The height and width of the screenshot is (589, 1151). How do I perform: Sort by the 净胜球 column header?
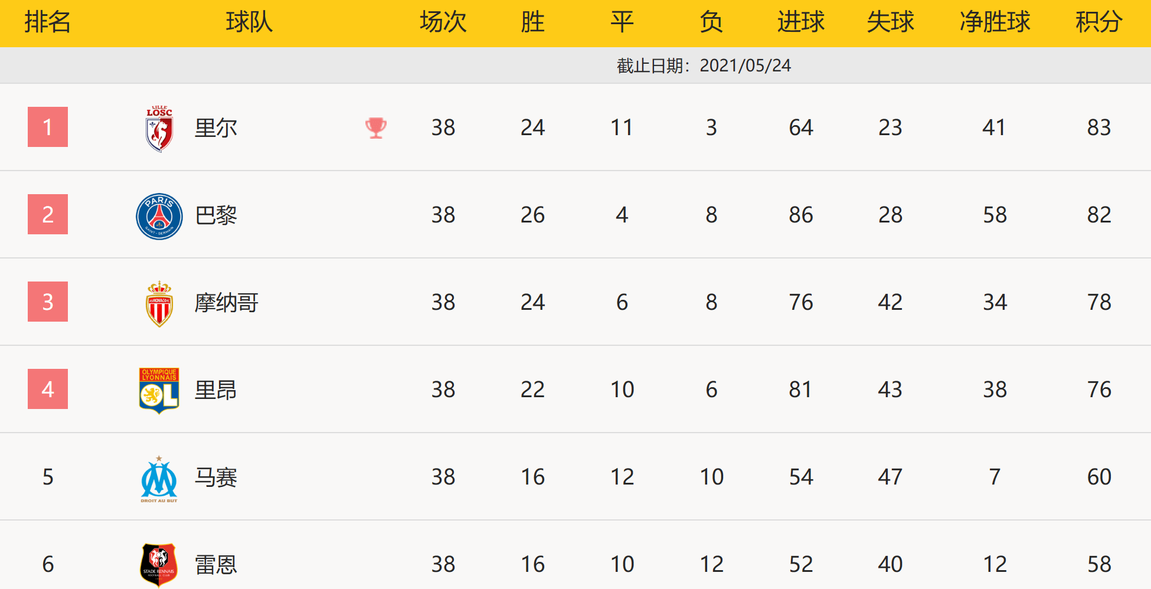pos(995,22)
